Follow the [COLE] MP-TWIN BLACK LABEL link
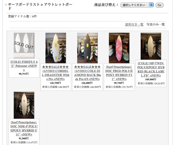The width and height of the screenshot is (175, 145). point(151,70)
